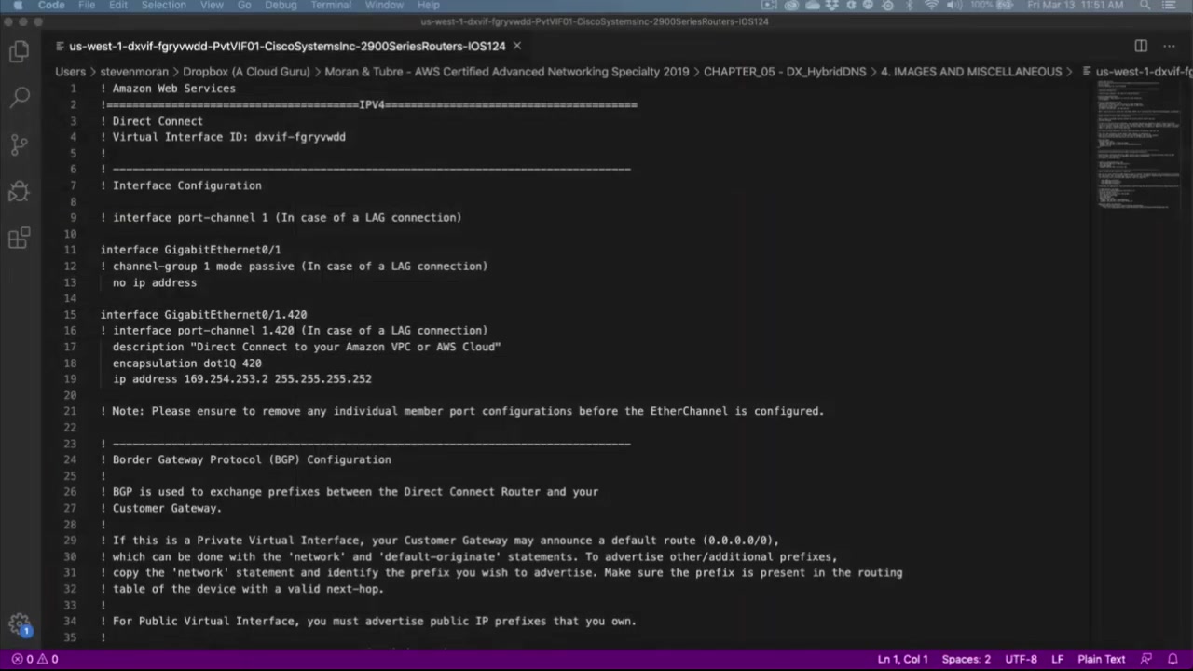Select encoding via UTF-8 indicator
The height and width of the screenshot is (671, 1193).
(x=1022, y=659)
